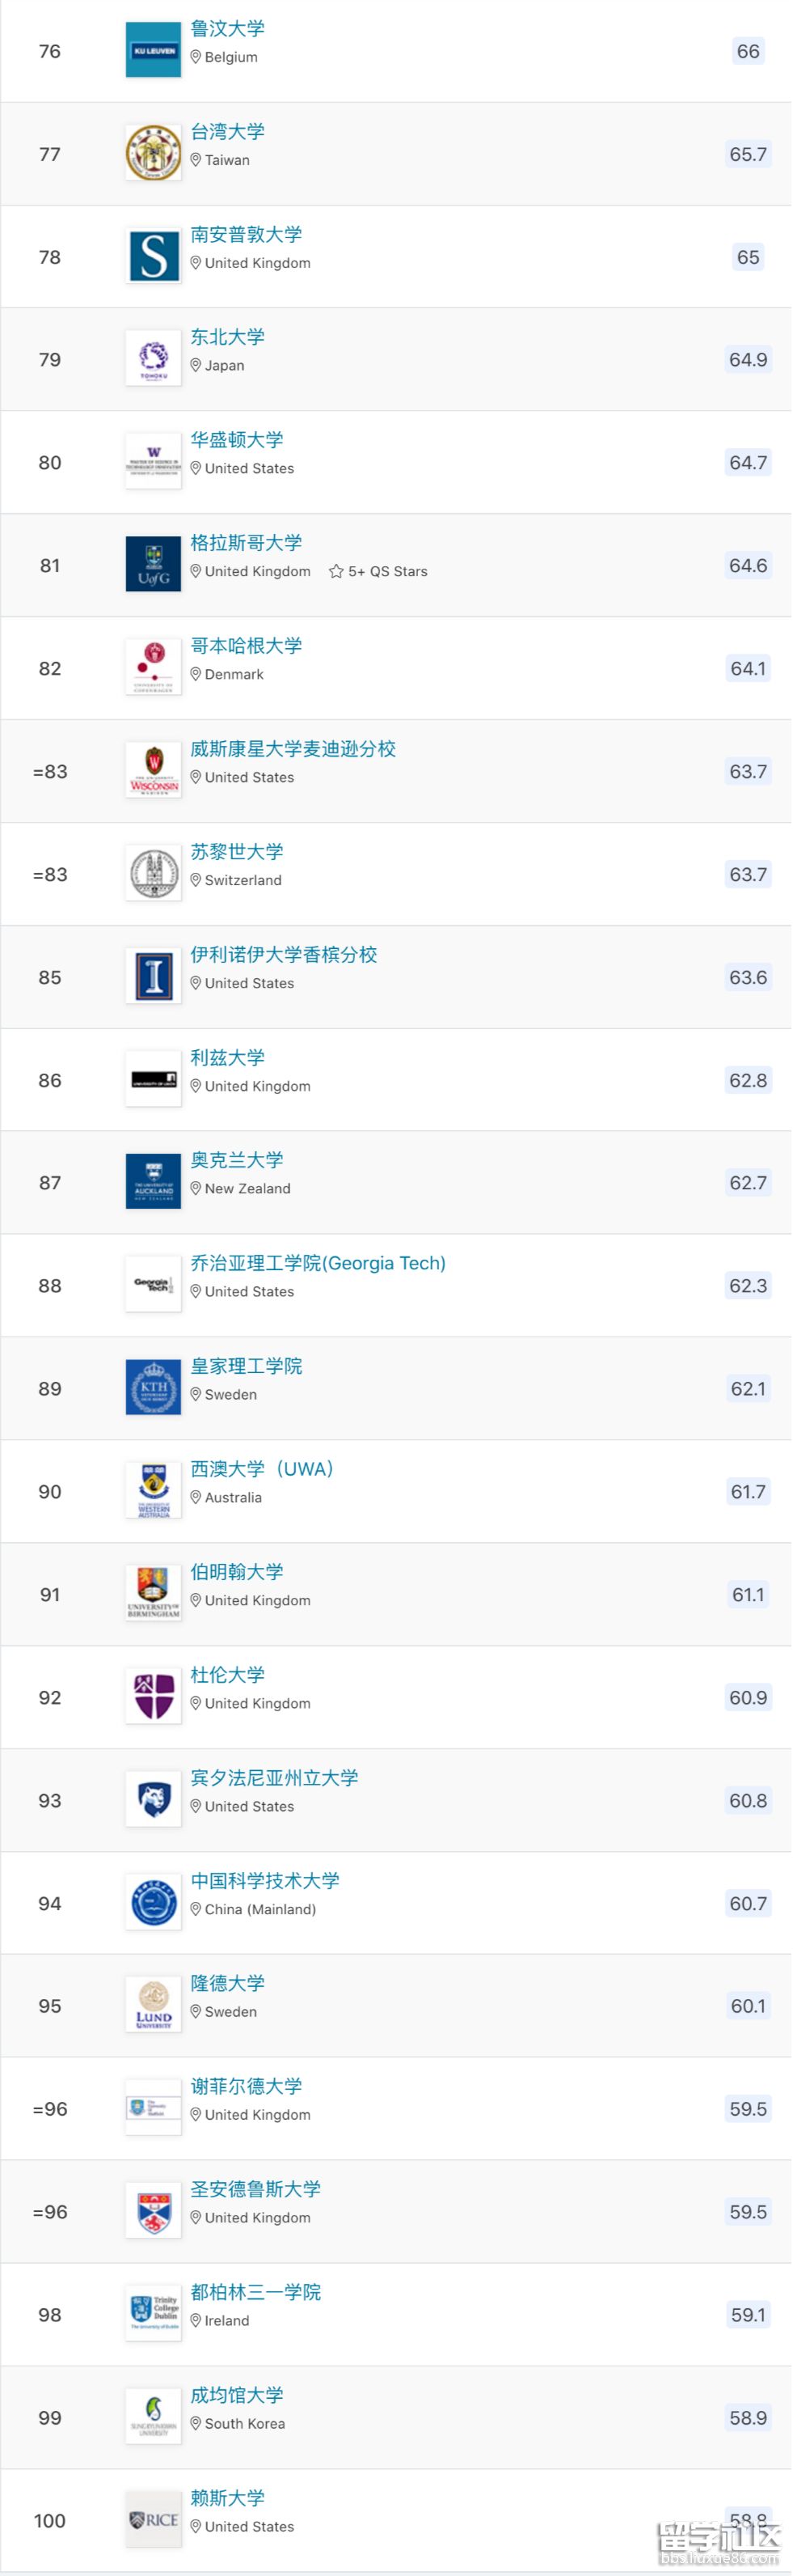Click the Southampton S logo

pos(153,257)
